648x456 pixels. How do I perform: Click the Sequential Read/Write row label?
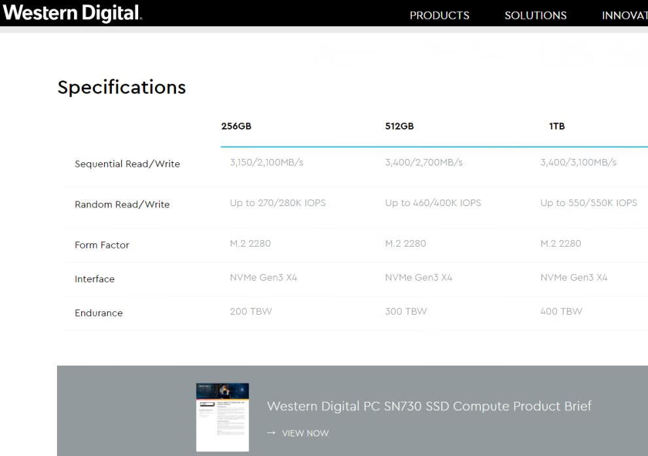pyautogui.click(x=127, y=164)
